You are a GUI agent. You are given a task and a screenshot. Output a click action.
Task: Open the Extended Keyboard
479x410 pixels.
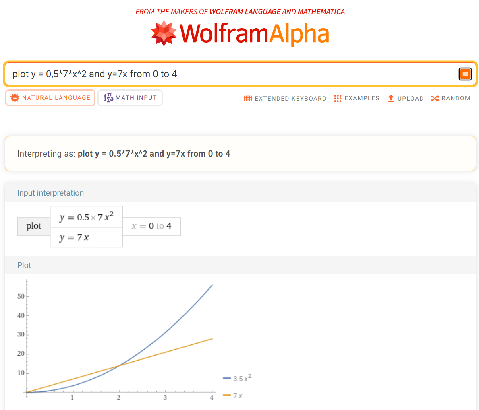[x=285, y=99]
